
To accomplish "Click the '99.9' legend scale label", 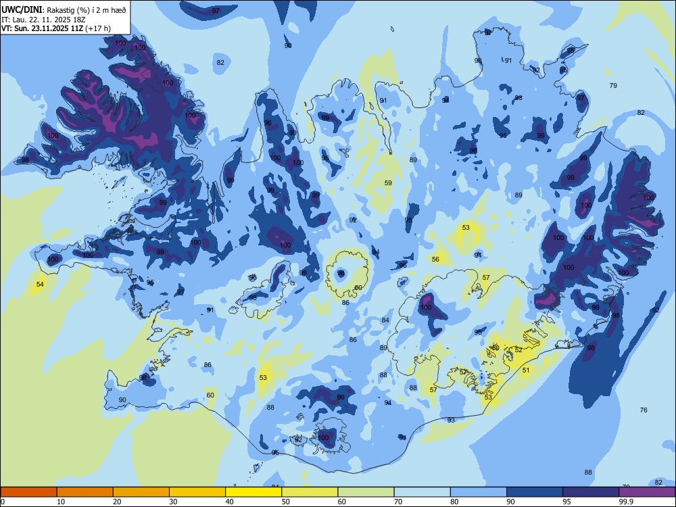I will [626, 502].
